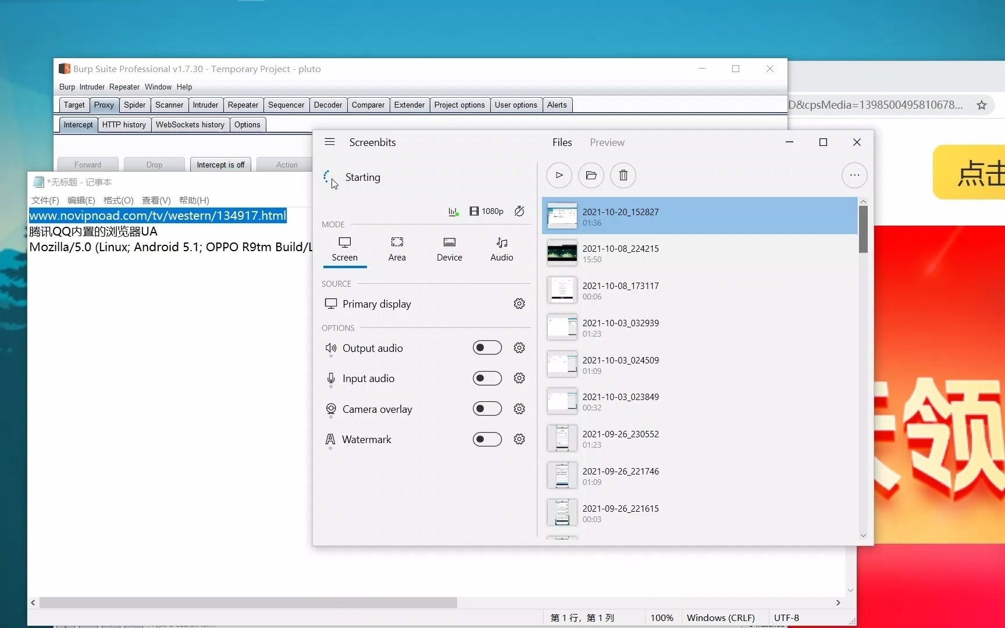Open Watermark settings gear
This screenshot has width=1005, height=628.
(519, 439)
